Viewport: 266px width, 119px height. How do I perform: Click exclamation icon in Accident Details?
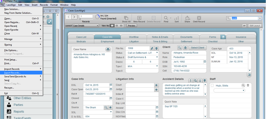[191, 80]
